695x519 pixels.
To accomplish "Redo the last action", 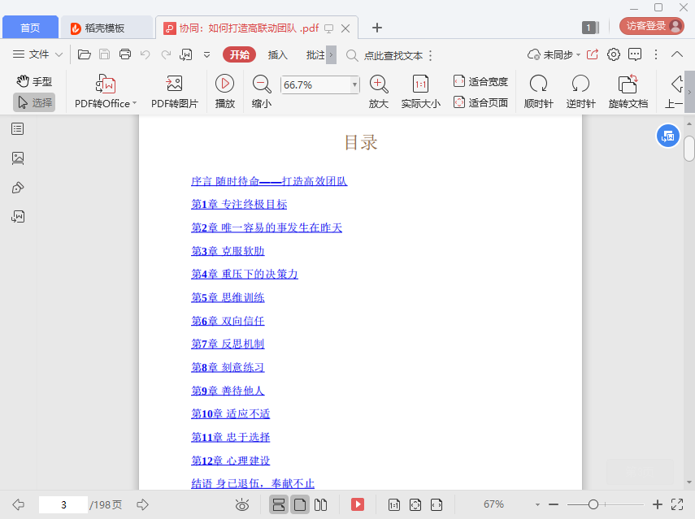I will (166, 54).
